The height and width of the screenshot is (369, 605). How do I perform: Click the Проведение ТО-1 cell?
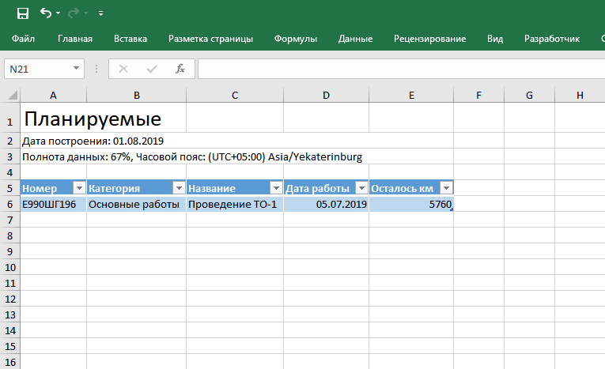(x=235, y=204)
